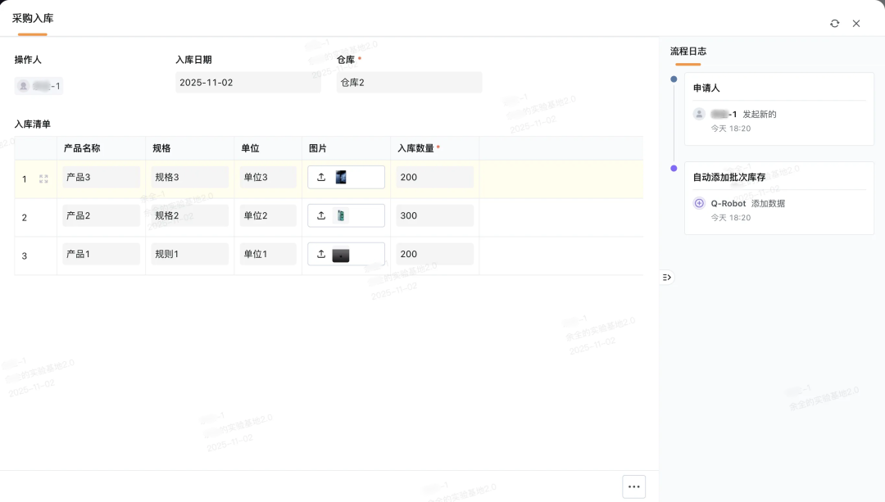This screenshot has width=885, height=502.
Task: Expand row 1 with the fullscreen icon
Action: click(x=43, y=179)
